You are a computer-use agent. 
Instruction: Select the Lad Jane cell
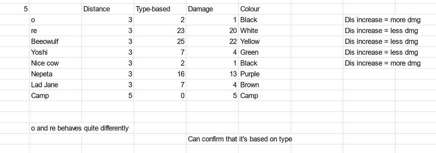(45, 85)
